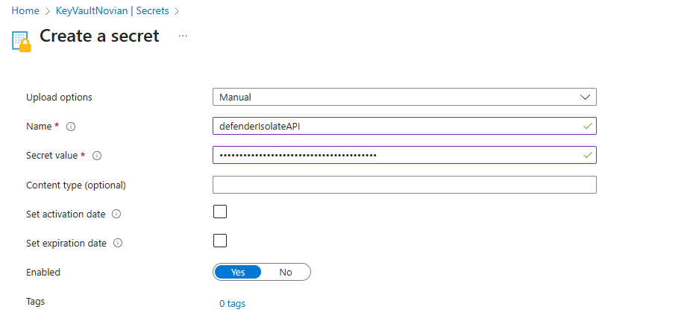
Task: Switch Enabled toggle to No
Action: 286,272
